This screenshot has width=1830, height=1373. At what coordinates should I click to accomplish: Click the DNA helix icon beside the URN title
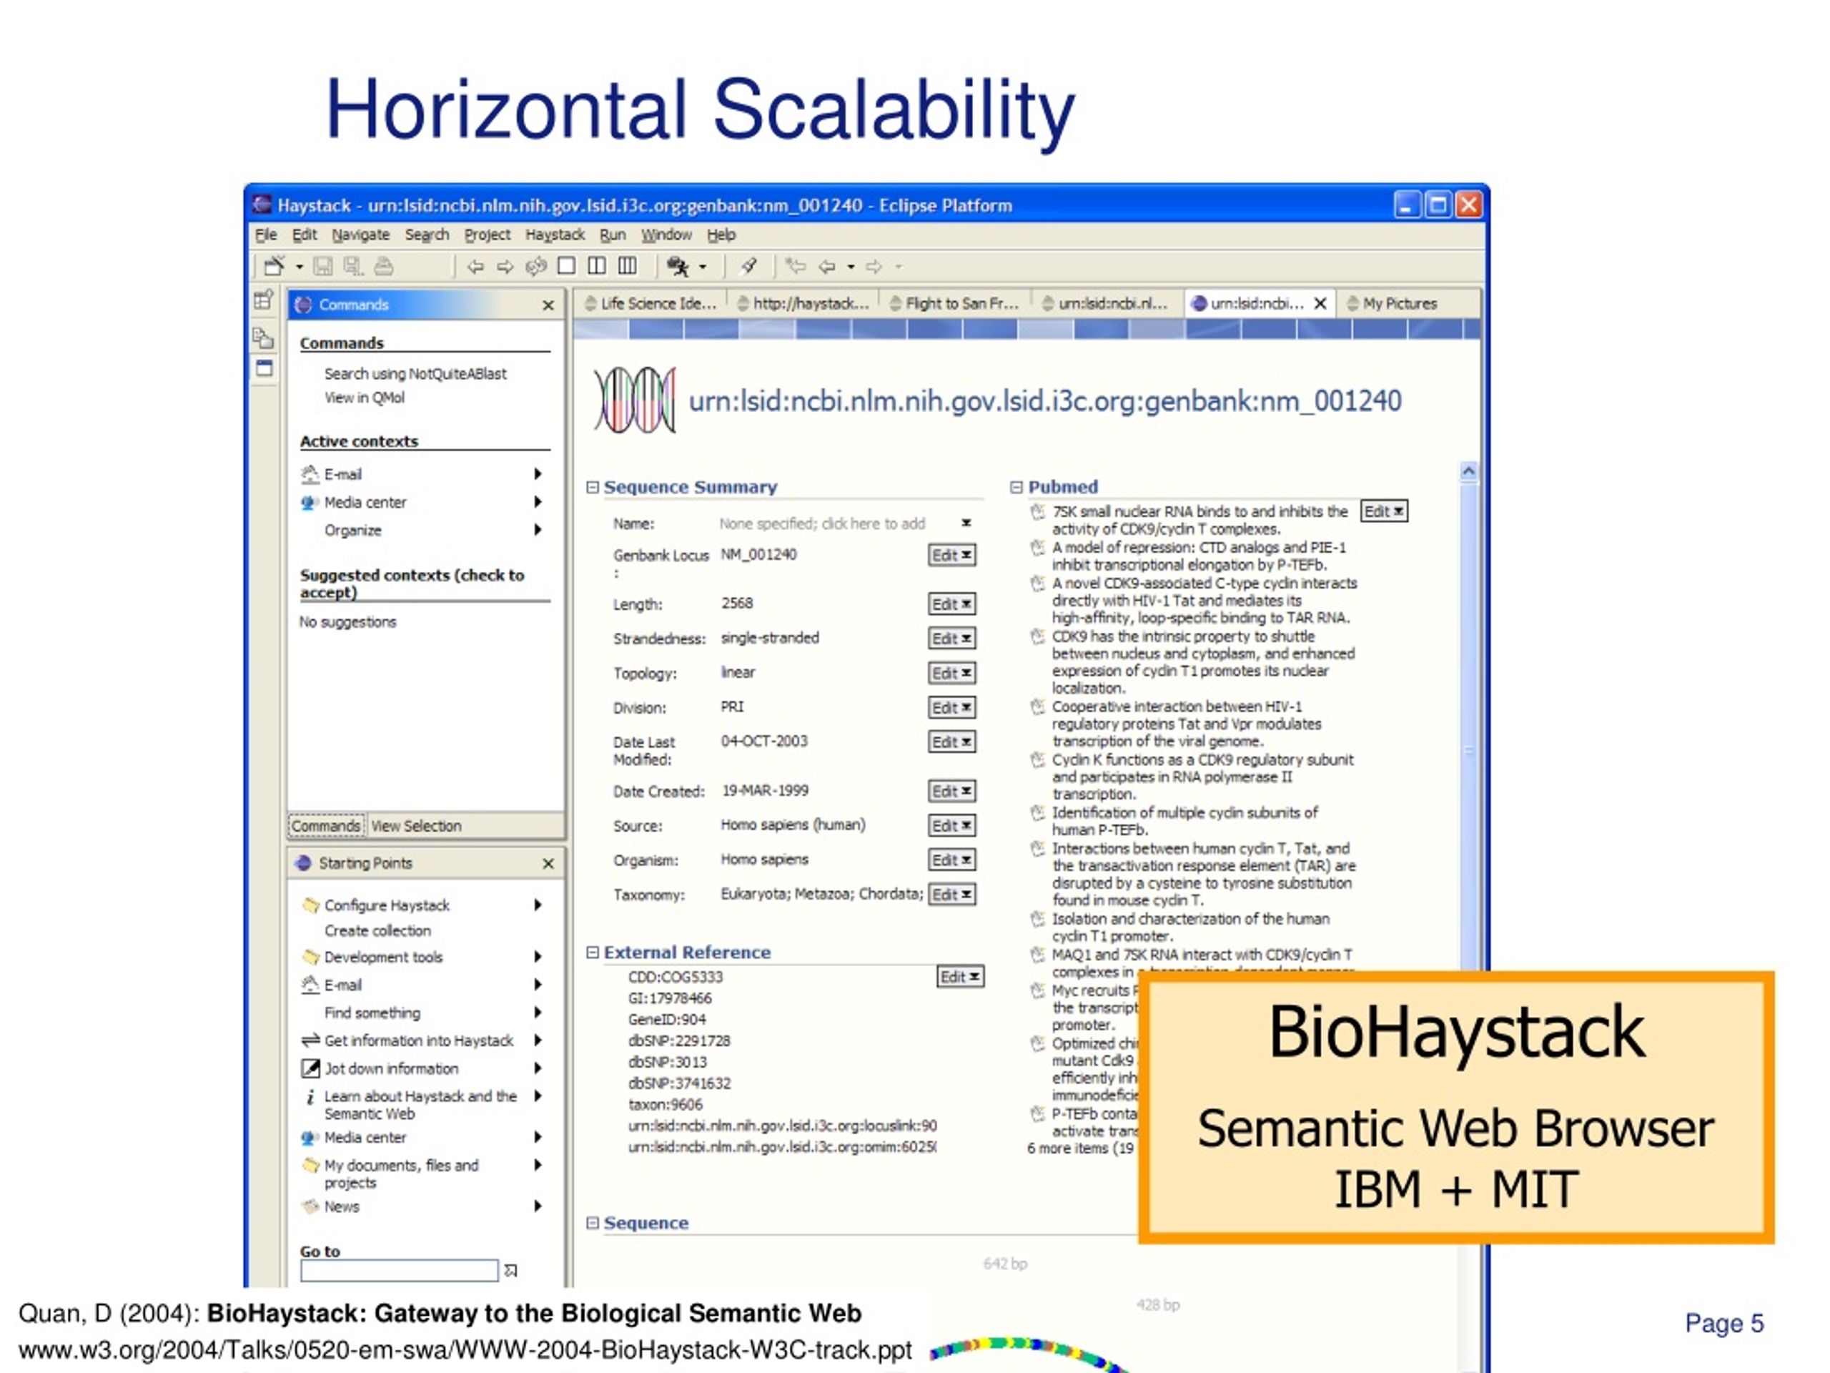click(x=635, y=400)
